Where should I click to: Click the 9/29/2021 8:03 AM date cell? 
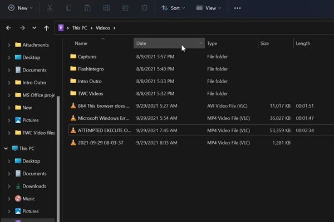(156, 143)
